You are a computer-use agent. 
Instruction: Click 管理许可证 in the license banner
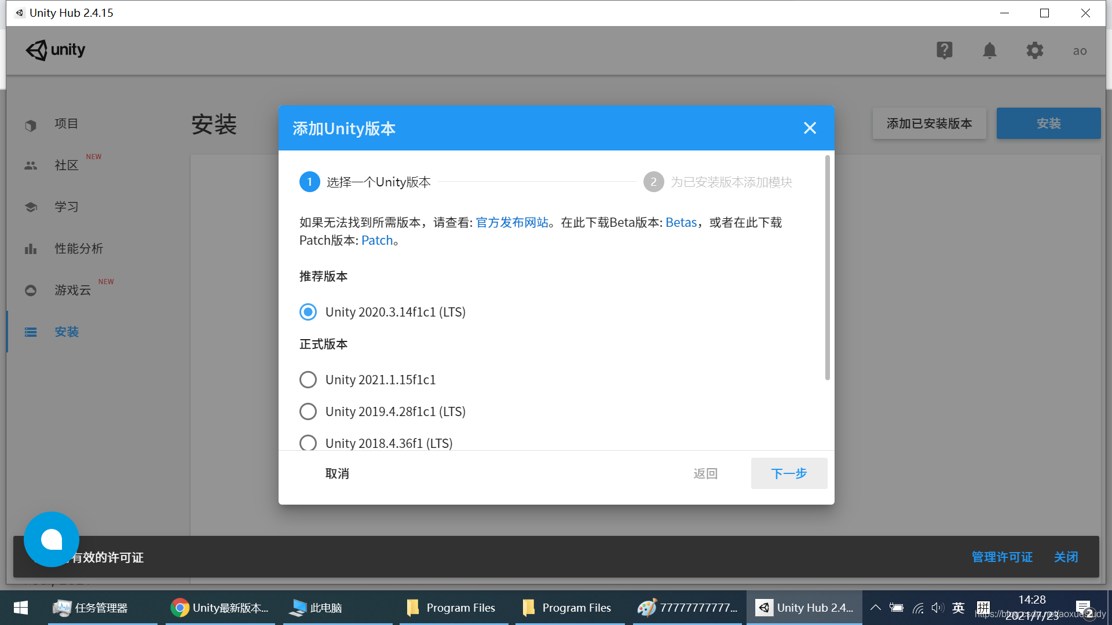[1002, 557]
